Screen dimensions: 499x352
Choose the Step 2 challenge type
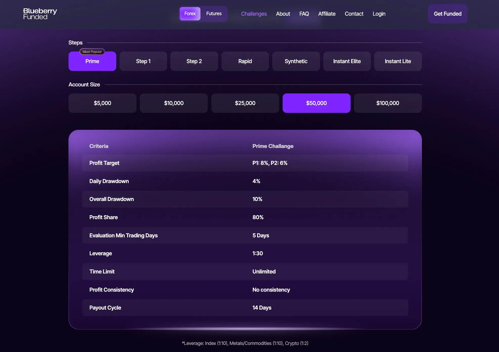pos(194,61)
